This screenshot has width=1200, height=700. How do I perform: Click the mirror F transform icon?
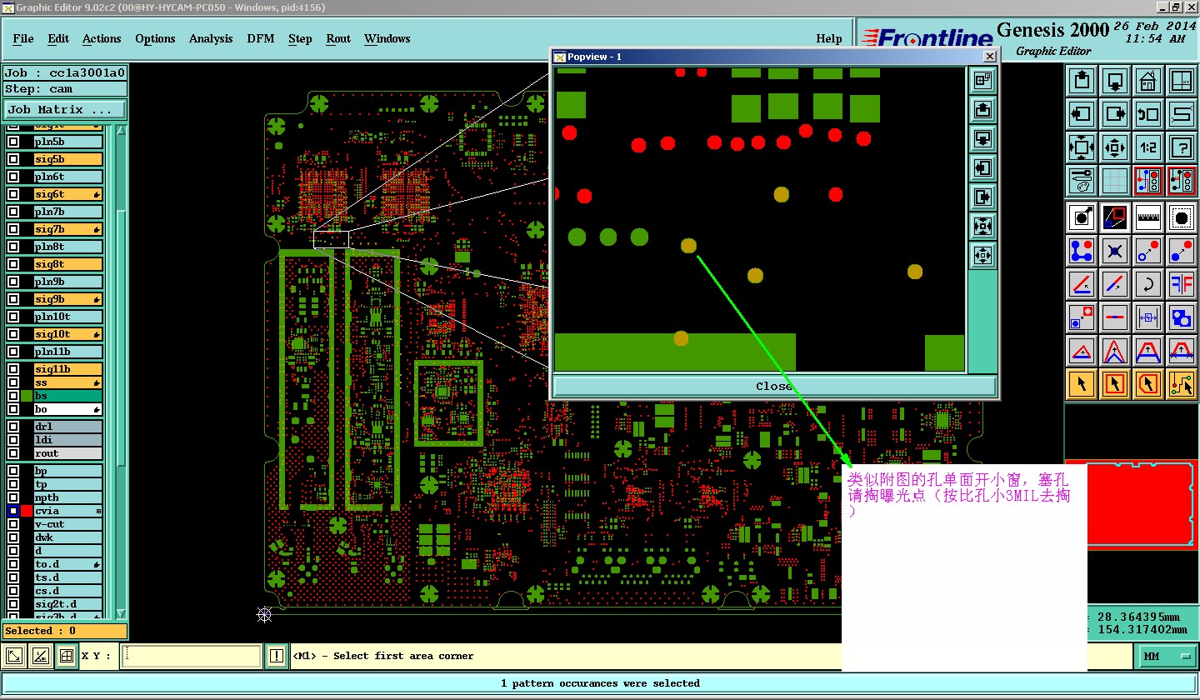(x=1181, y=285)
